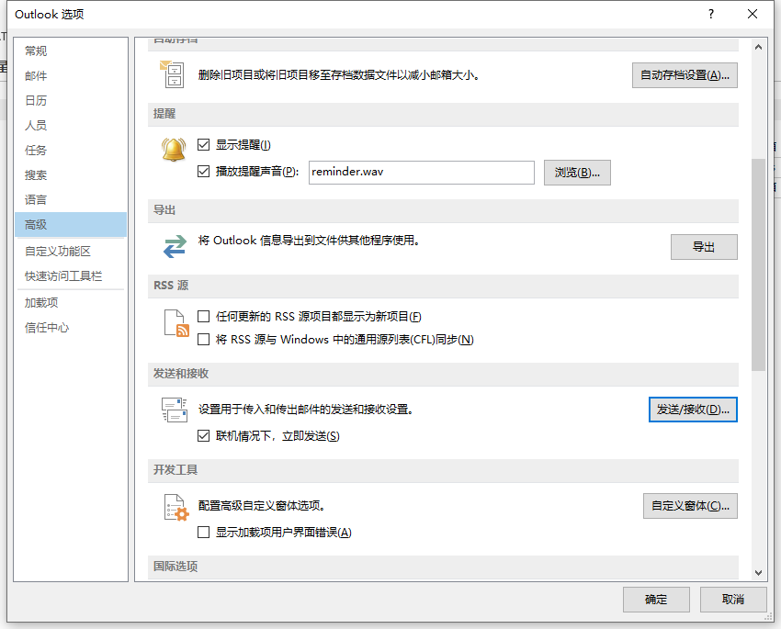The width and height of the screenshot is (781, 629).
Task: Select the 搜索 category
Action: point(70,175)
